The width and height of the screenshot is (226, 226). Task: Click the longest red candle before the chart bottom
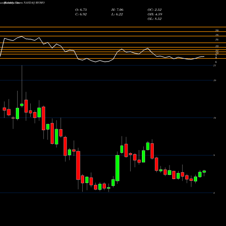point(78,165)
